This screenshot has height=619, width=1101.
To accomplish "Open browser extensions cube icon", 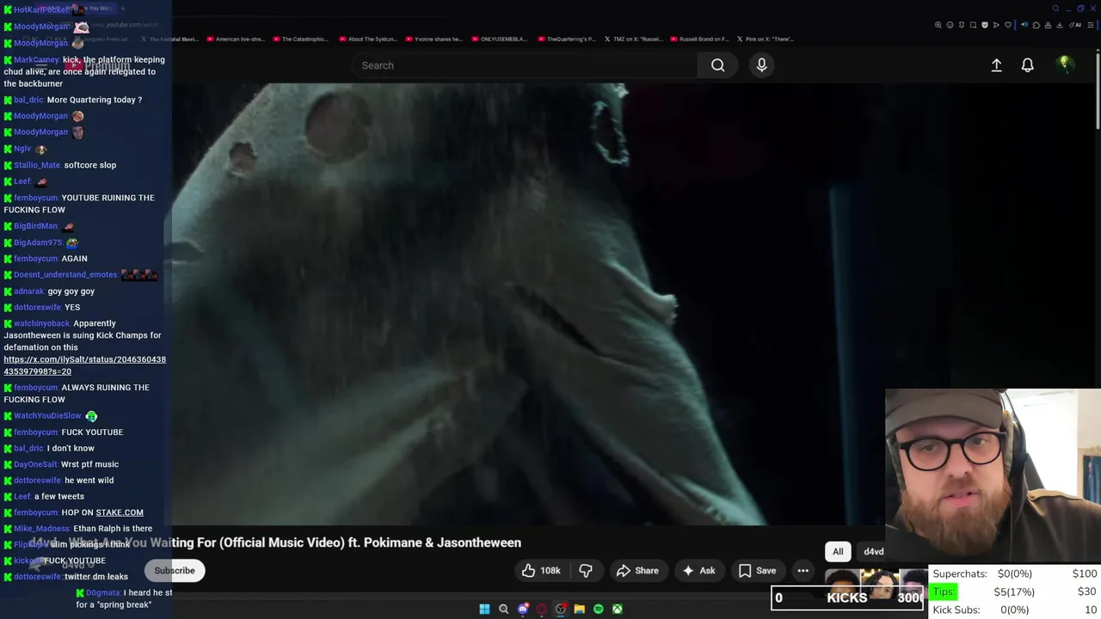I will click(x=1036, y=25).
